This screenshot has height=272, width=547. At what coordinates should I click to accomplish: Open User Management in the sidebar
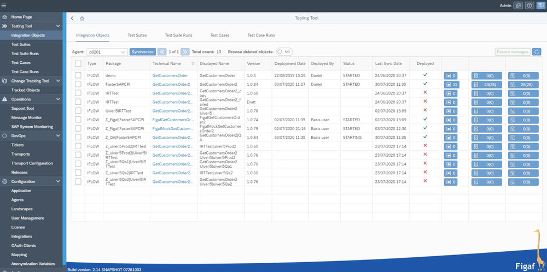click(27, 218)
